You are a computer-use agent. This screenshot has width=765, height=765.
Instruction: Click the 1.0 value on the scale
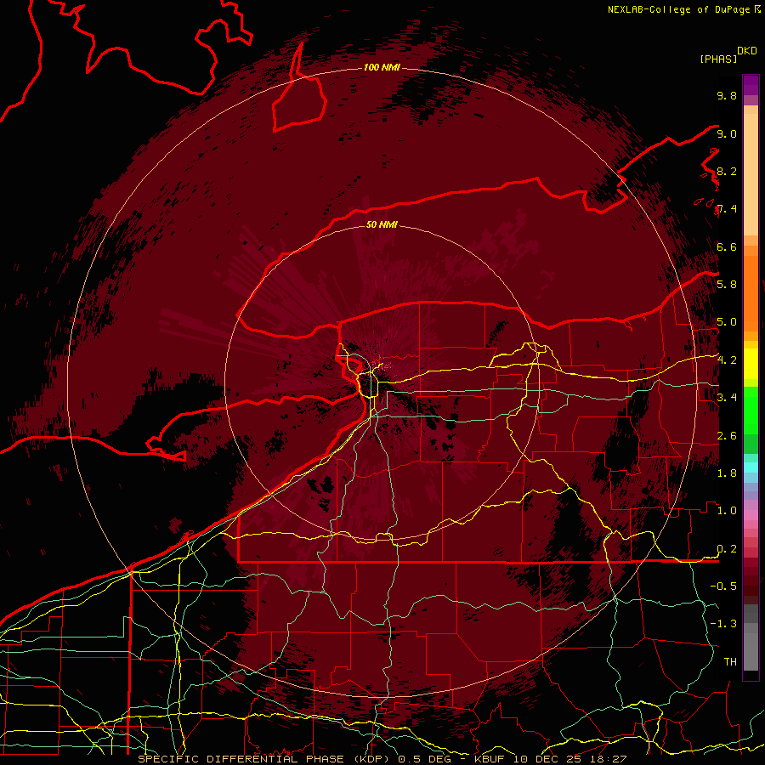[x=727, y=511]
